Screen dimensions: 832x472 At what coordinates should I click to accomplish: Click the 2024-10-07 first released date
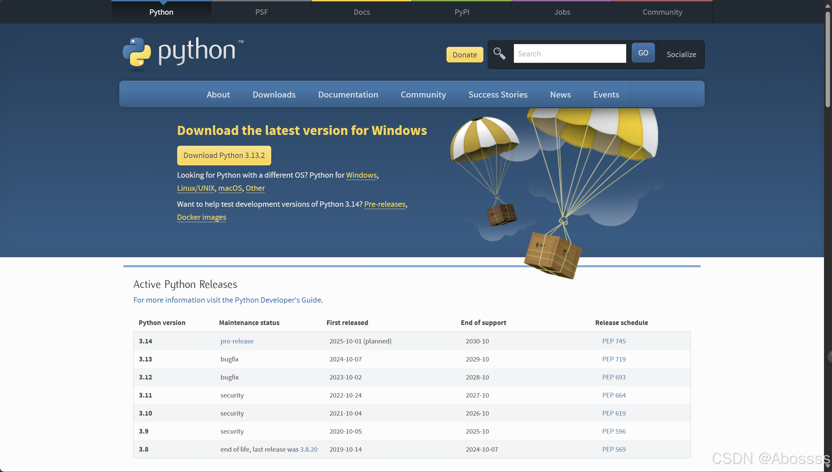click(345, 359)
